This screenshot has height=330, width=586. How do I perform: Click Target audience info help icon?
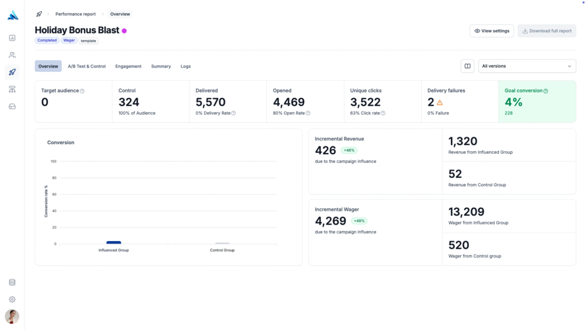[x=82, y=91]
